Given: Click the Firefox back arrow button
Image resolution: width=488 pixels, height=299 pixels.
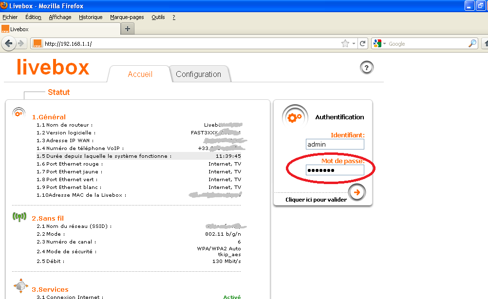Looking at the screenshot, I should tap(9, 43).
